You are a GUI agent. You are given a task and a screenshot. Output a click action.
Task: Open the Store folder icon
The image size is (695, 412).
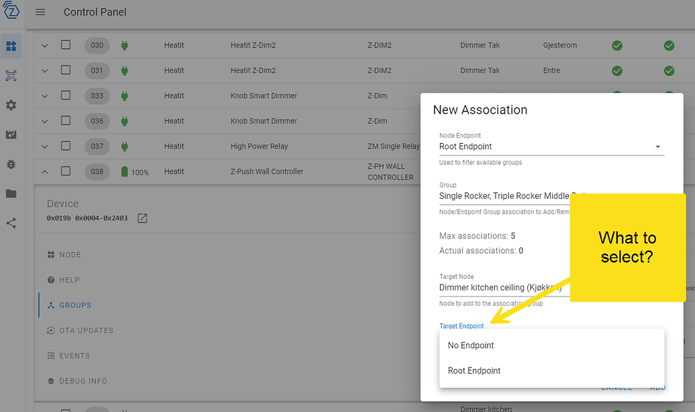(11, 194)
